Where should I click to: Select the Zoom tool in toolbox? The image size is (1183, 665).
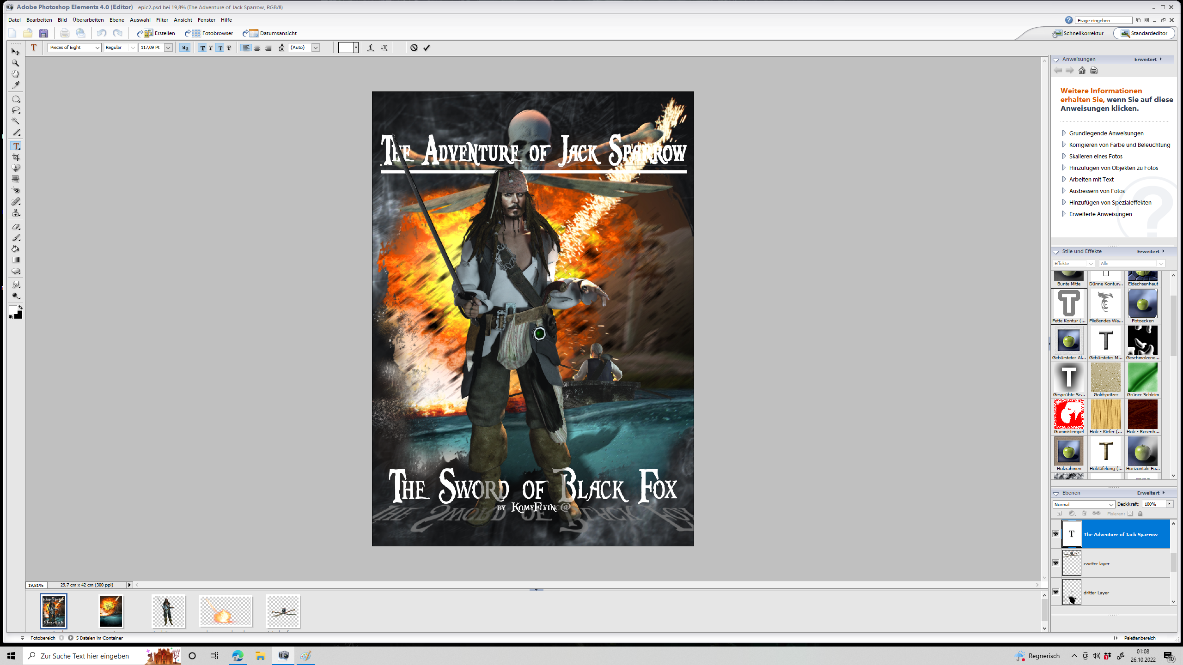[x=16, y=63]
